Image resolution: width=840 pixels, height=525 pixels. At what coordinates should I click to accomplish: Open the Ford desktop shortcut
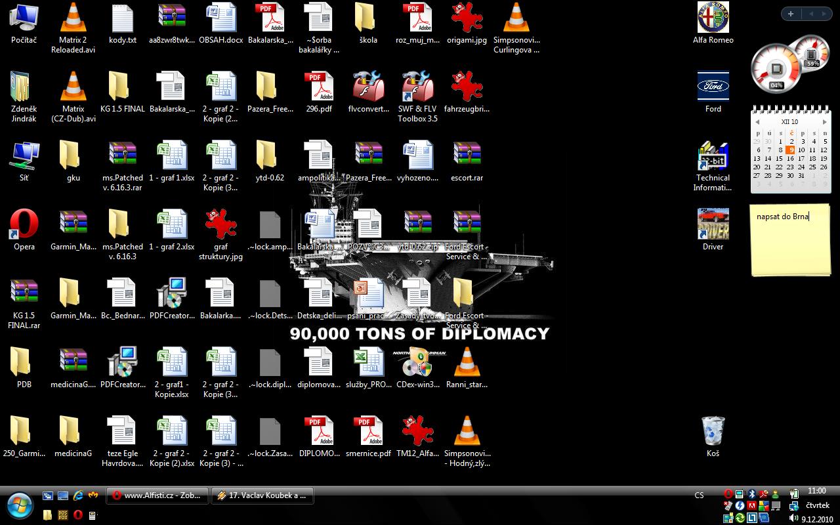713,88
